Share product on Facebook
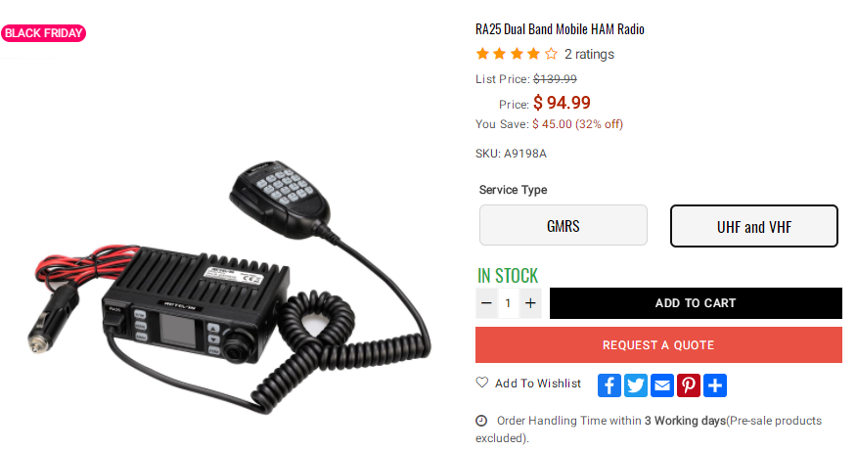 click(609, 385)
